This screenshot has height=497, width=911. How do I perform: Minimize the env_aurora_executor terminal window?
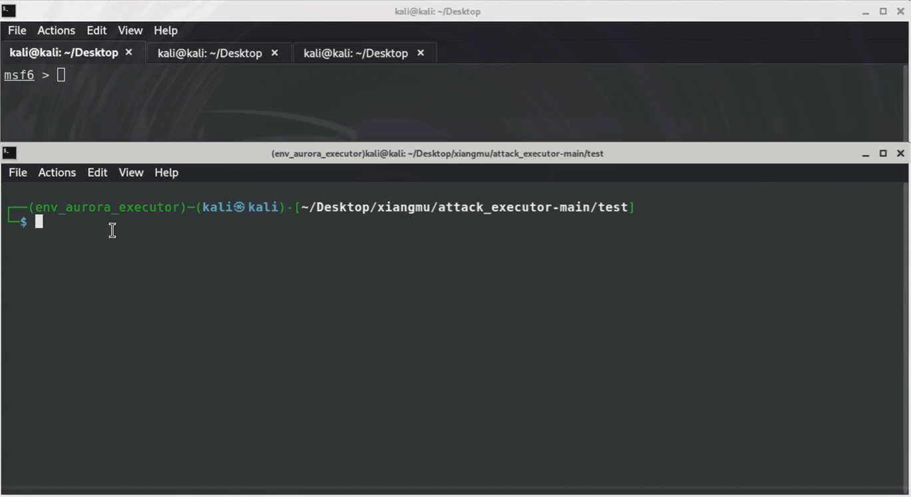tap(866, 153)
